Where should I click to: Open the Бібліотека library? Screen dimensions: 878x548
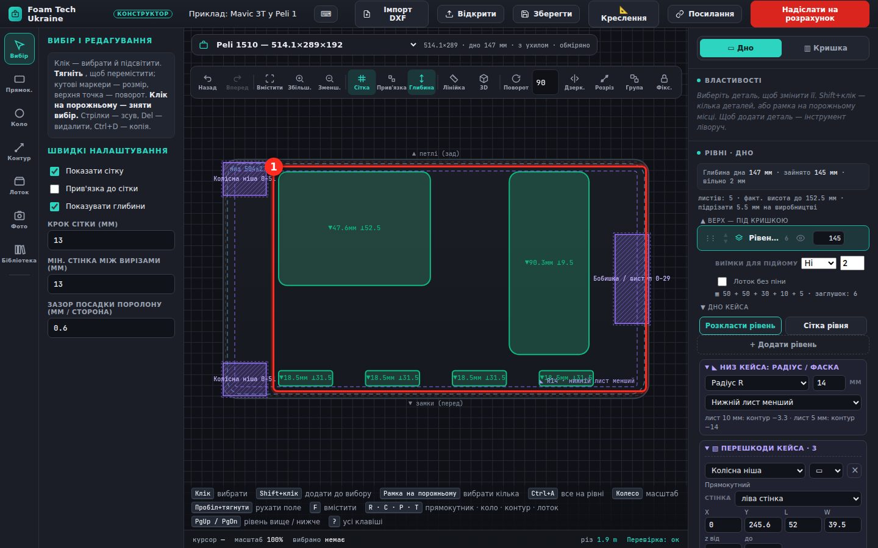[19, 254]
